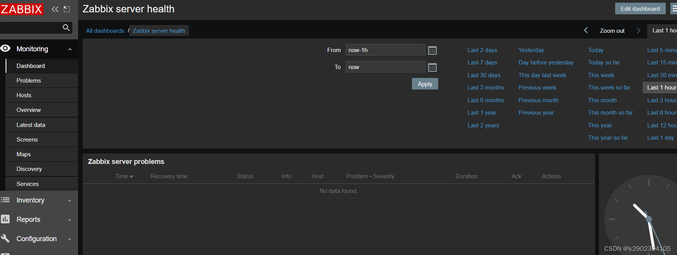Select This month range
This screenshot has width=677, height=255.
[x=602, y=100]
